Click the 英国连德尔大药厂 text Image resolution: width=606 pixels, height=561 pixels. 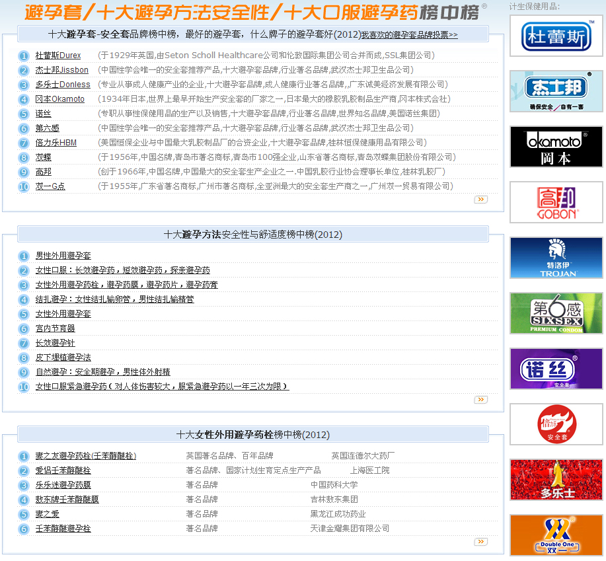click(x=363, y=456)
